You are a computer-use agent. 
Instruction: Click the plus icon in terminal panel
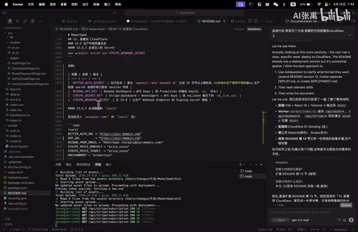point(240,164)
